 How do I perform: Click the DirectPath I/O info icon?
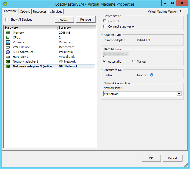pos(152,75)
